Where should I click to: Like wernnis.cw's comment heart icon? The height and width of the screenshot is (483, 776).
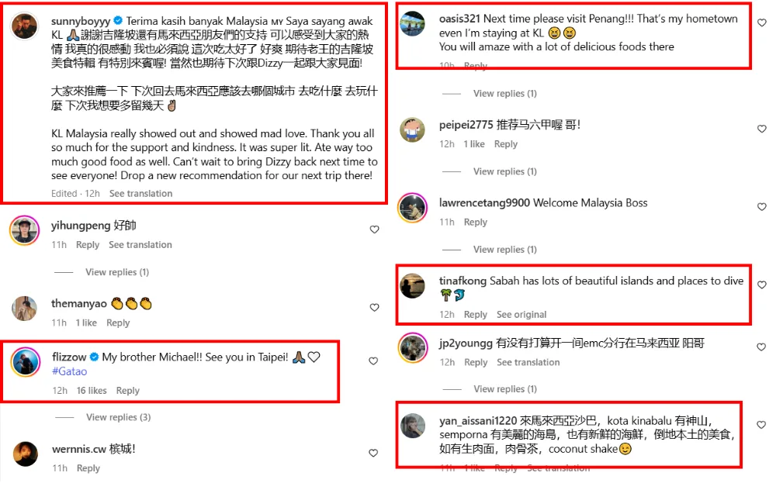[x=374, y=453]
